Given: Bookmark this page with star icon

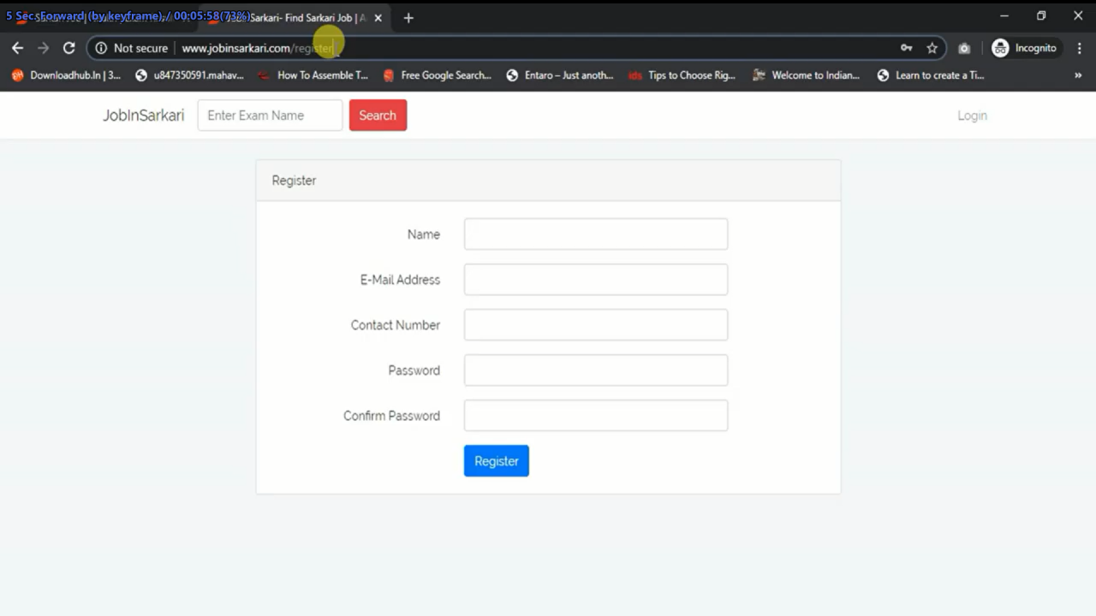Looking at the screenshot, I should click(x=932, y=48).
